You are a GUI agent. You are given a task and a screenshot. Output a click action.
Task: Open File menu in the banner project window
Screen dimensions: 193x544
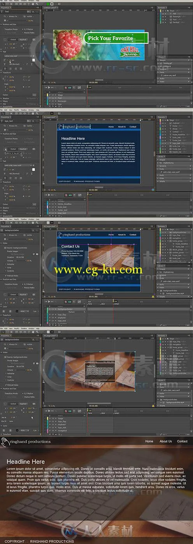[2, 1]
